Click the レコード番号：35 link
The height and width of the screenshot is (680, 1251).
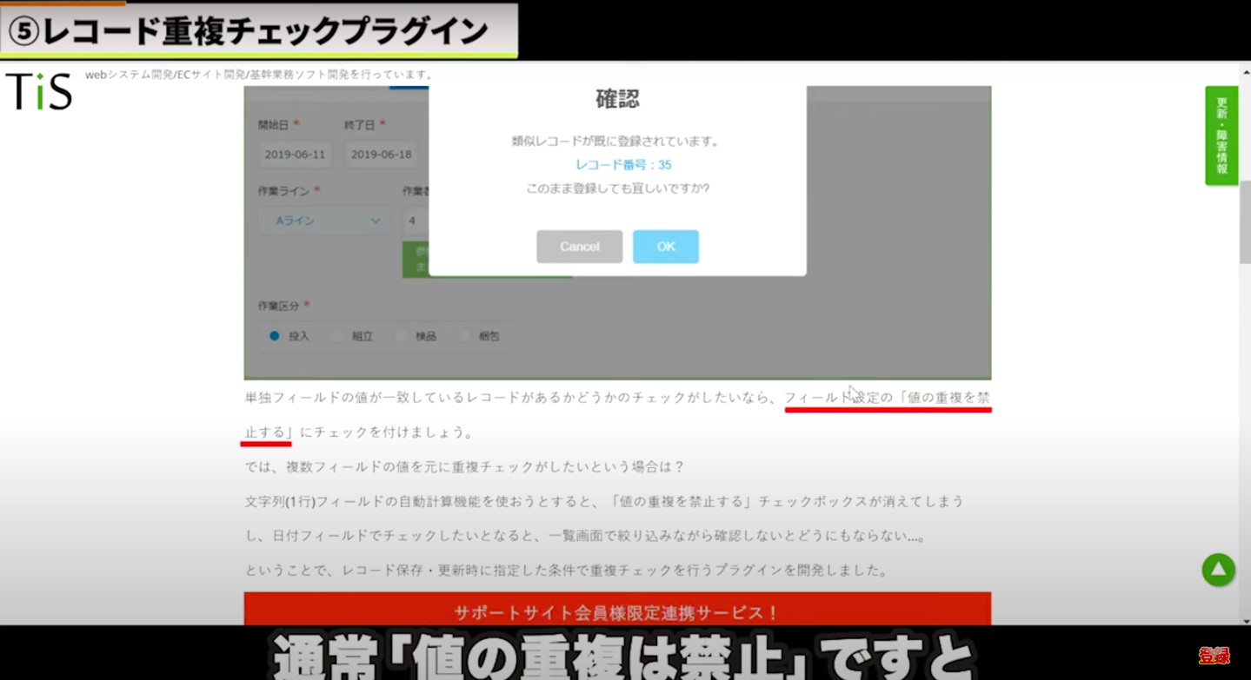tap(622, 164)
